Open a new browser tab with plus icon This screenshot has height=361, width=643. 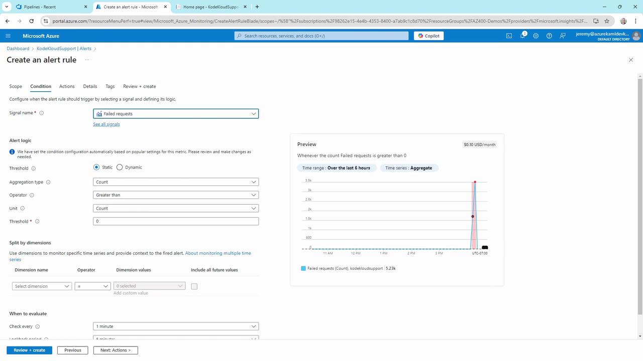pos(257,7)
